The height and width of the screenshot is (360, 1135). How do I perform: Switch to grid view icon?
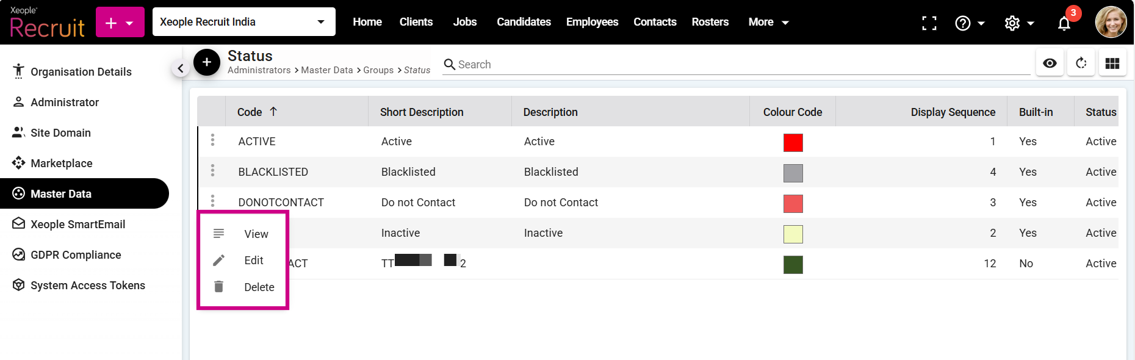1112,63
